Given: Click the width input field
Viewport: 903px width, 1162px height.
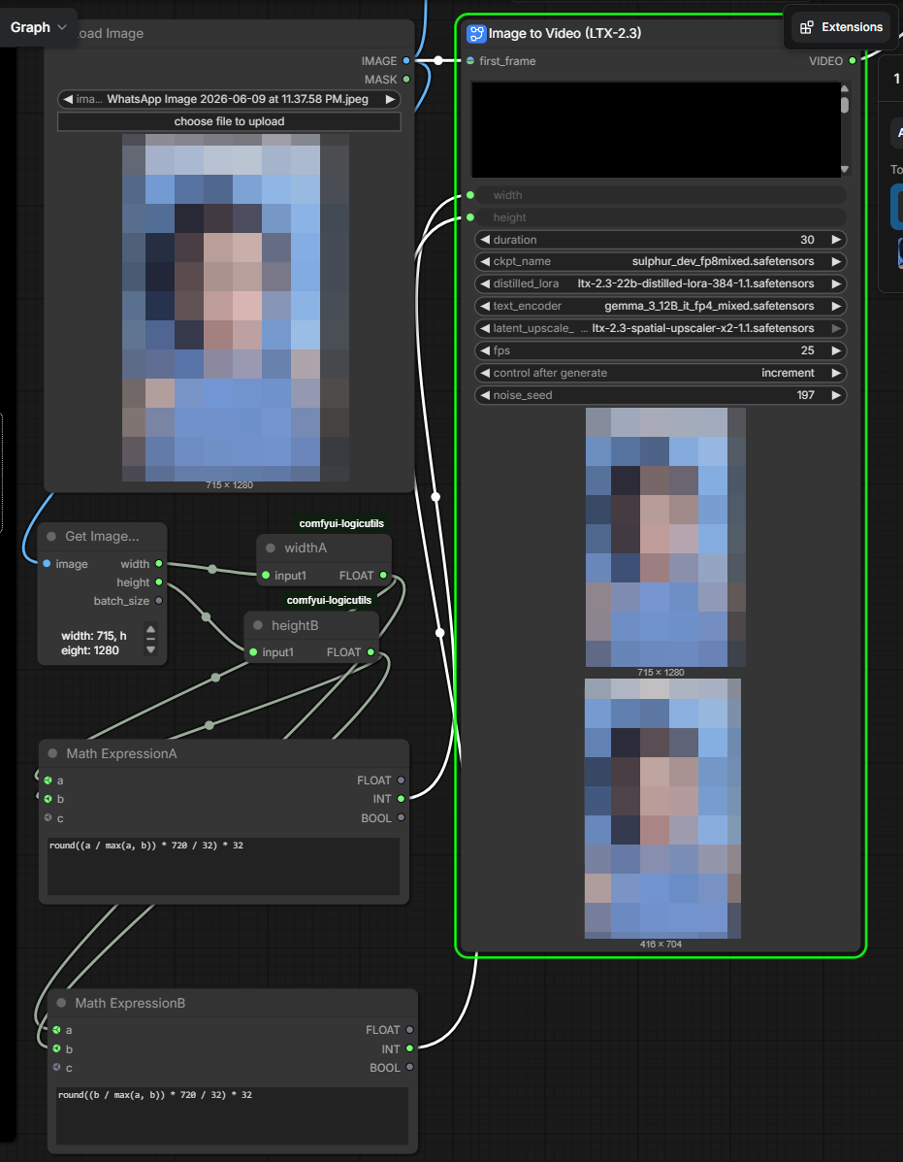Looking at the screenshot, I should (661, 195).
